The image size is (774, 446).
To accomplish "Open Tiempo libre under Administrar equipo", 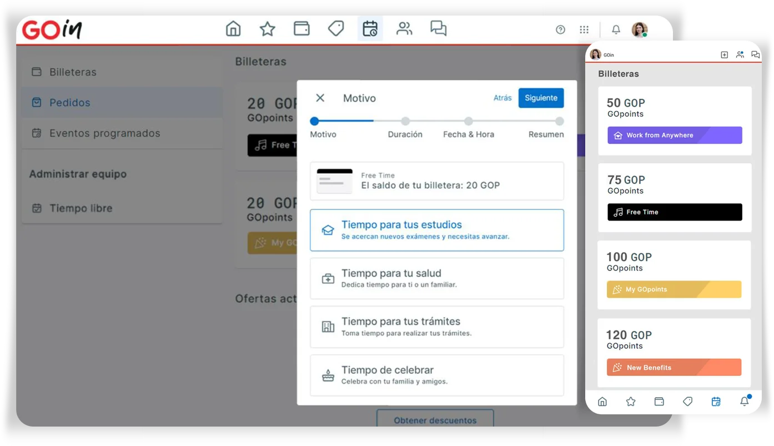I will 122,208.
